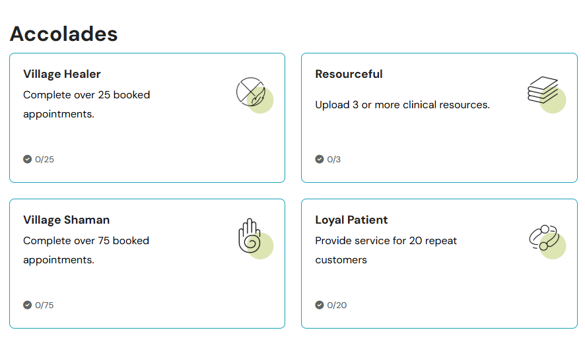Select the Village Healer accolade title
585x355 pixels.
point(62,74)
